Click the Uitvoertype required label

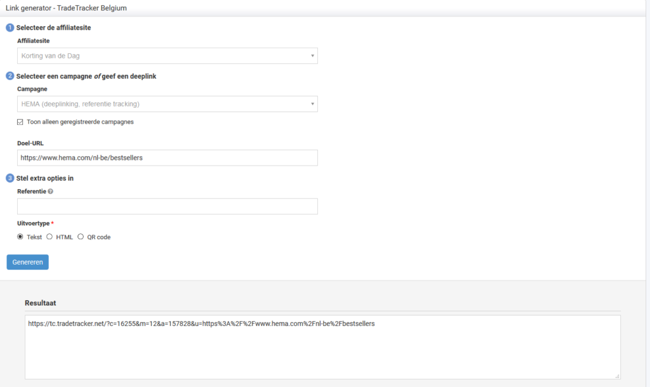[35, 223]
